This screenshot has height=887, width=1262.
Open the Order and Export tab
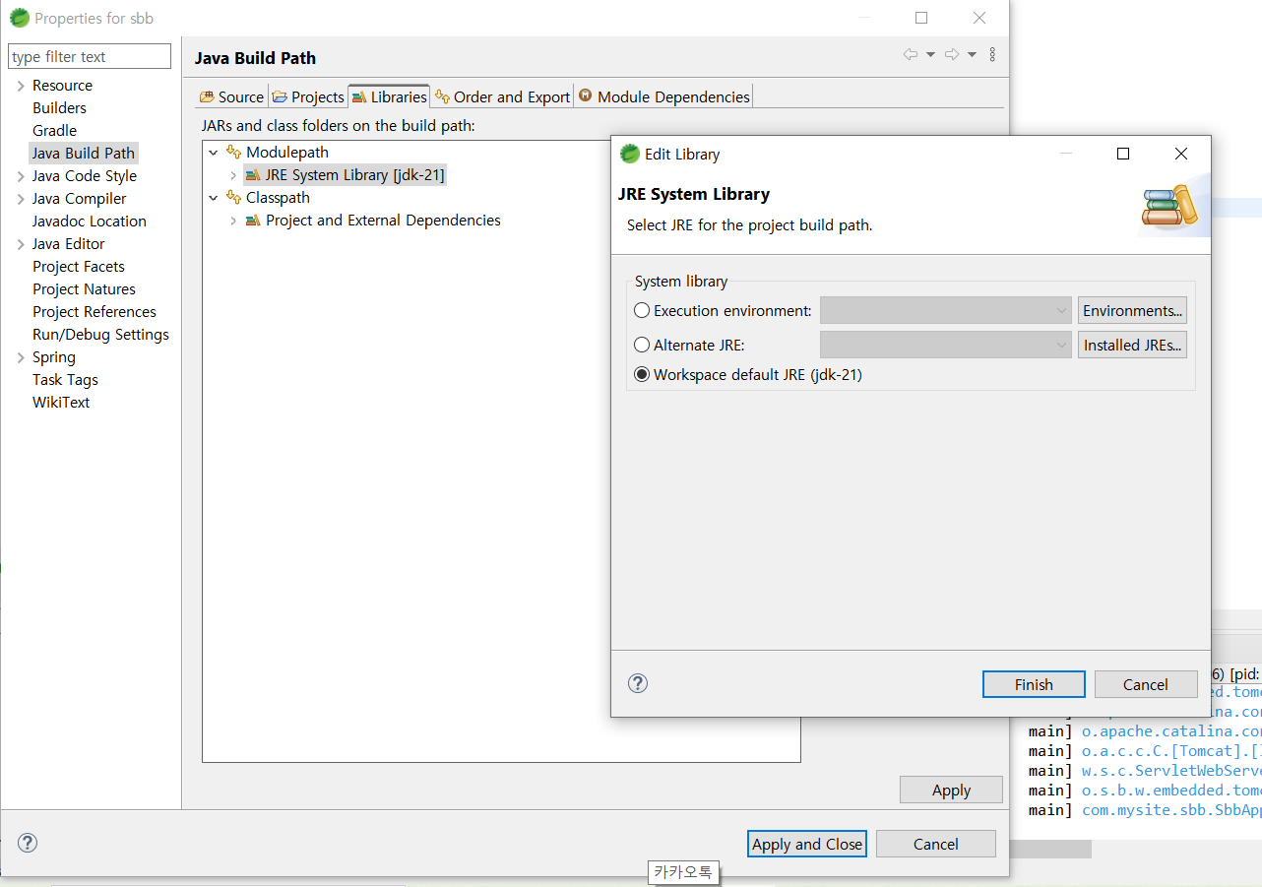click(502, 96)
